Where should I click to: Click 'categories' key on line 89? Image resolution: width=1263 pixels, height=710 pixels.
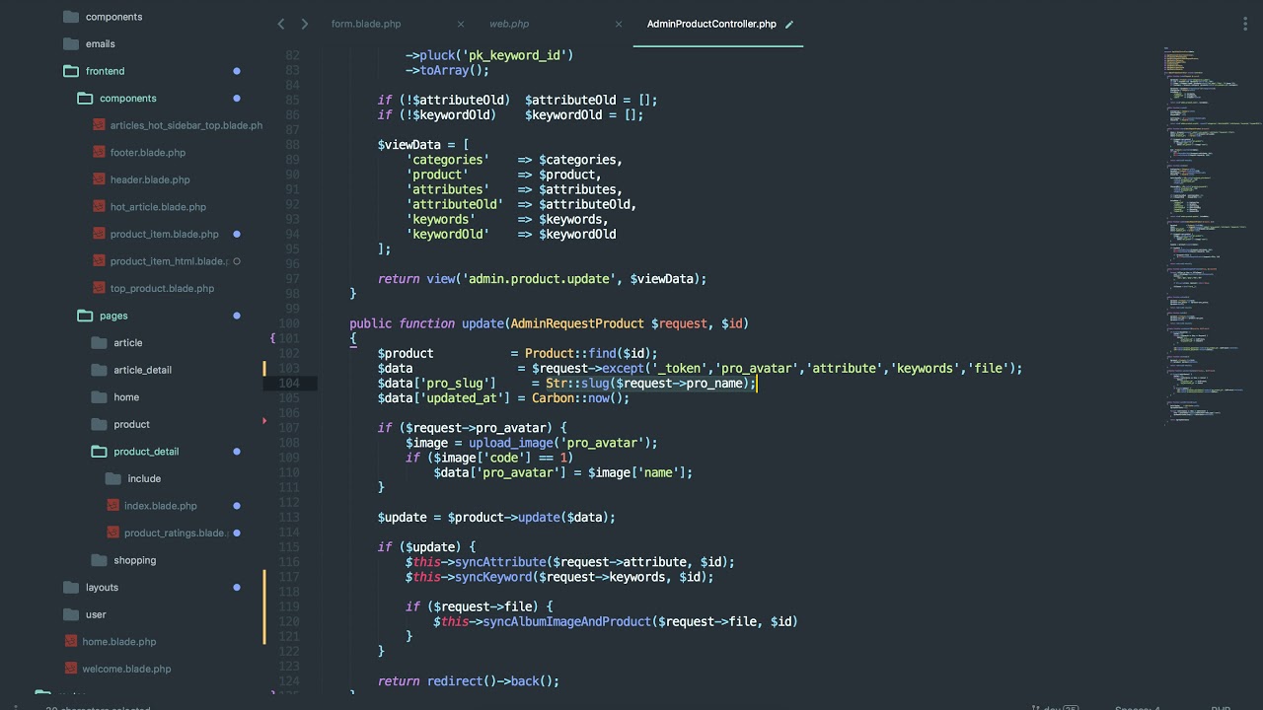pos(447,160)
